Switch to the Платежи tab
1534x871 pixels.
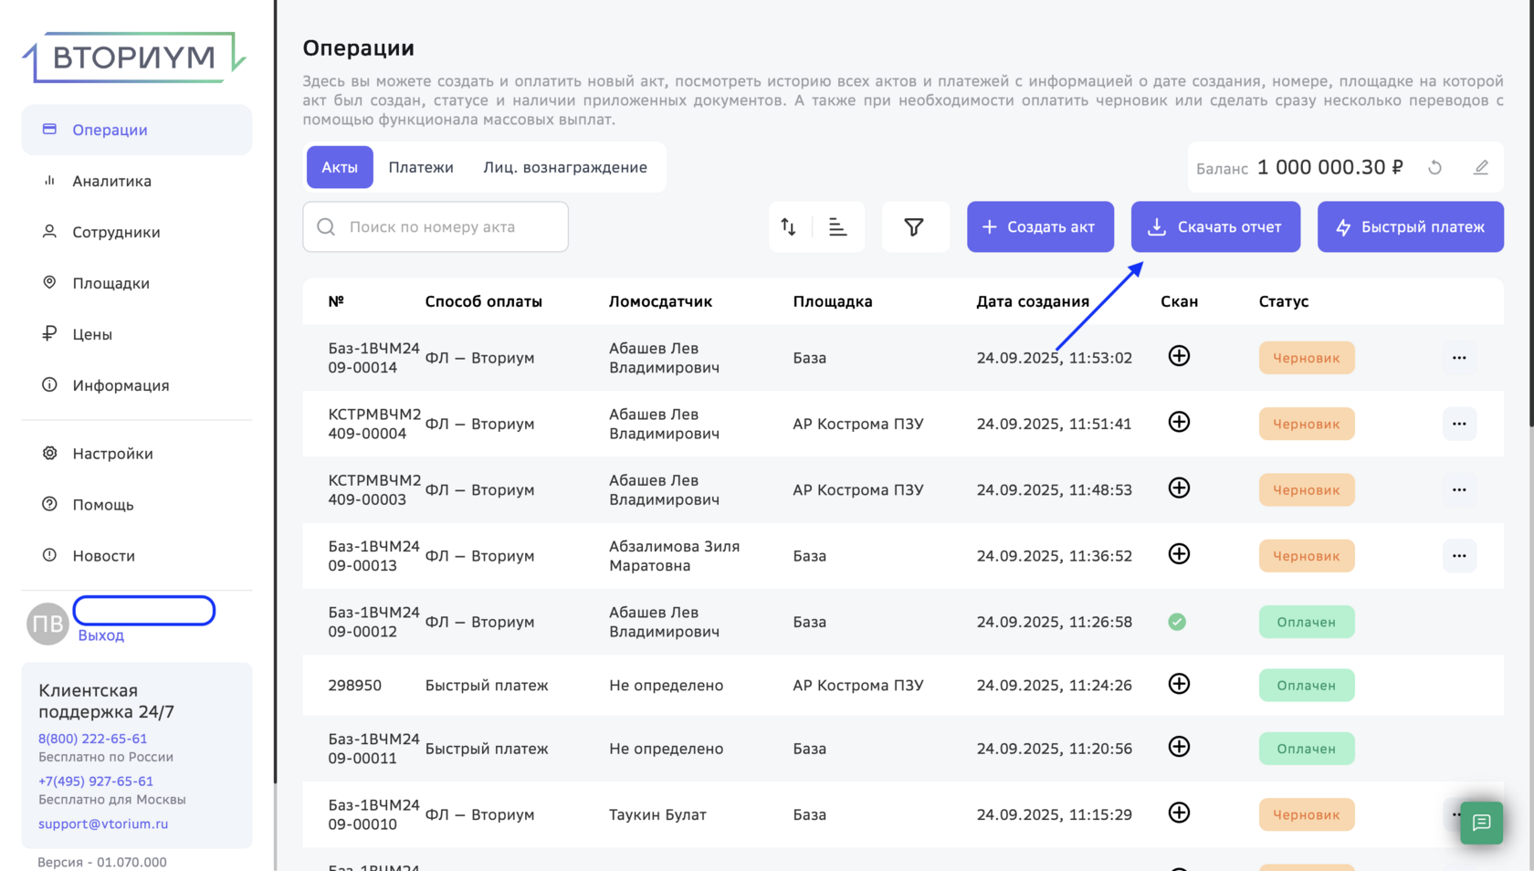tap(421, 167)
